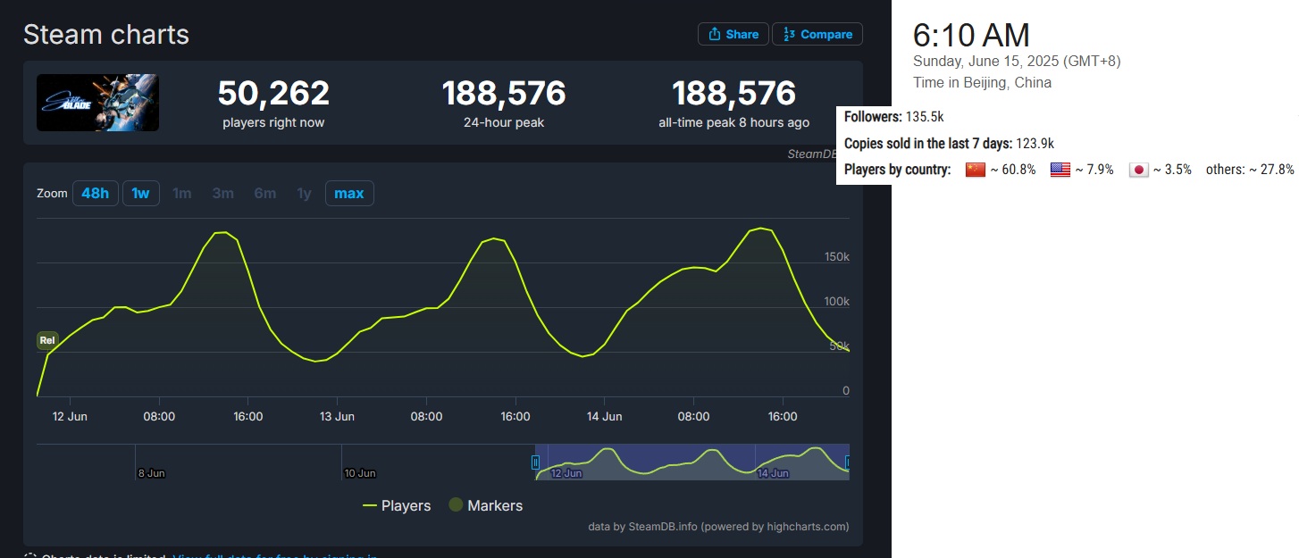Click the 6:10 AM time text

(x=971, y=36)
